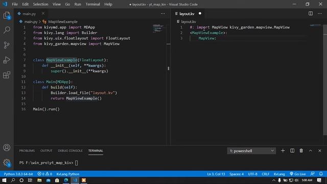Open the feedback icon in status bar

pyautogui.click(x=312, y=174)
